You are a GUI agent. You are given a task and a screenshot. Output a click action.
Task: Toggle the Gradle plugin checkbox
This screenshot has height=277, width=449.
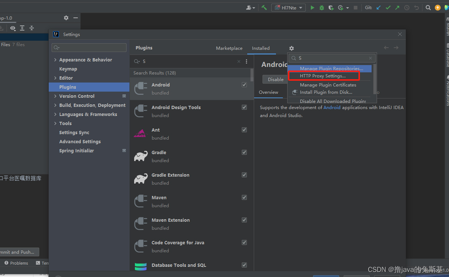pos(244,152)
